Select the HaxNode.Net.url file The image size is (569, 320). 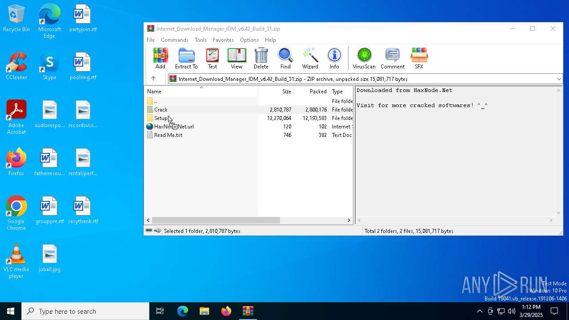249,126
